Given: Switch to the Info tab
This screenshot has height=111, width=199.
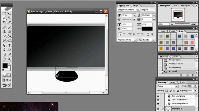Looking at the screenshot, I should coord(175,6).
